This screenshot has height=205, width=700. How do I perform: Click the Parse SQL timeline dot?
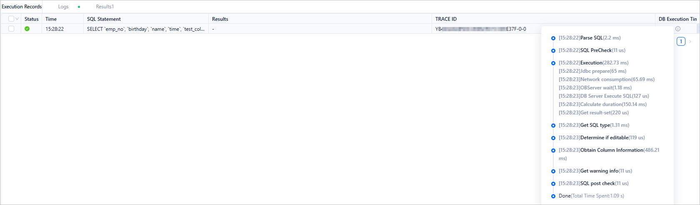(x=553, y=38)
